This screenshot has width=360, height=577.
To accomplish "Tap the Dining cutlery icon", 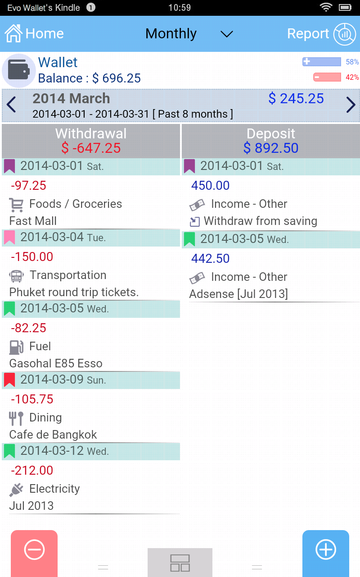I will point(16,417).
